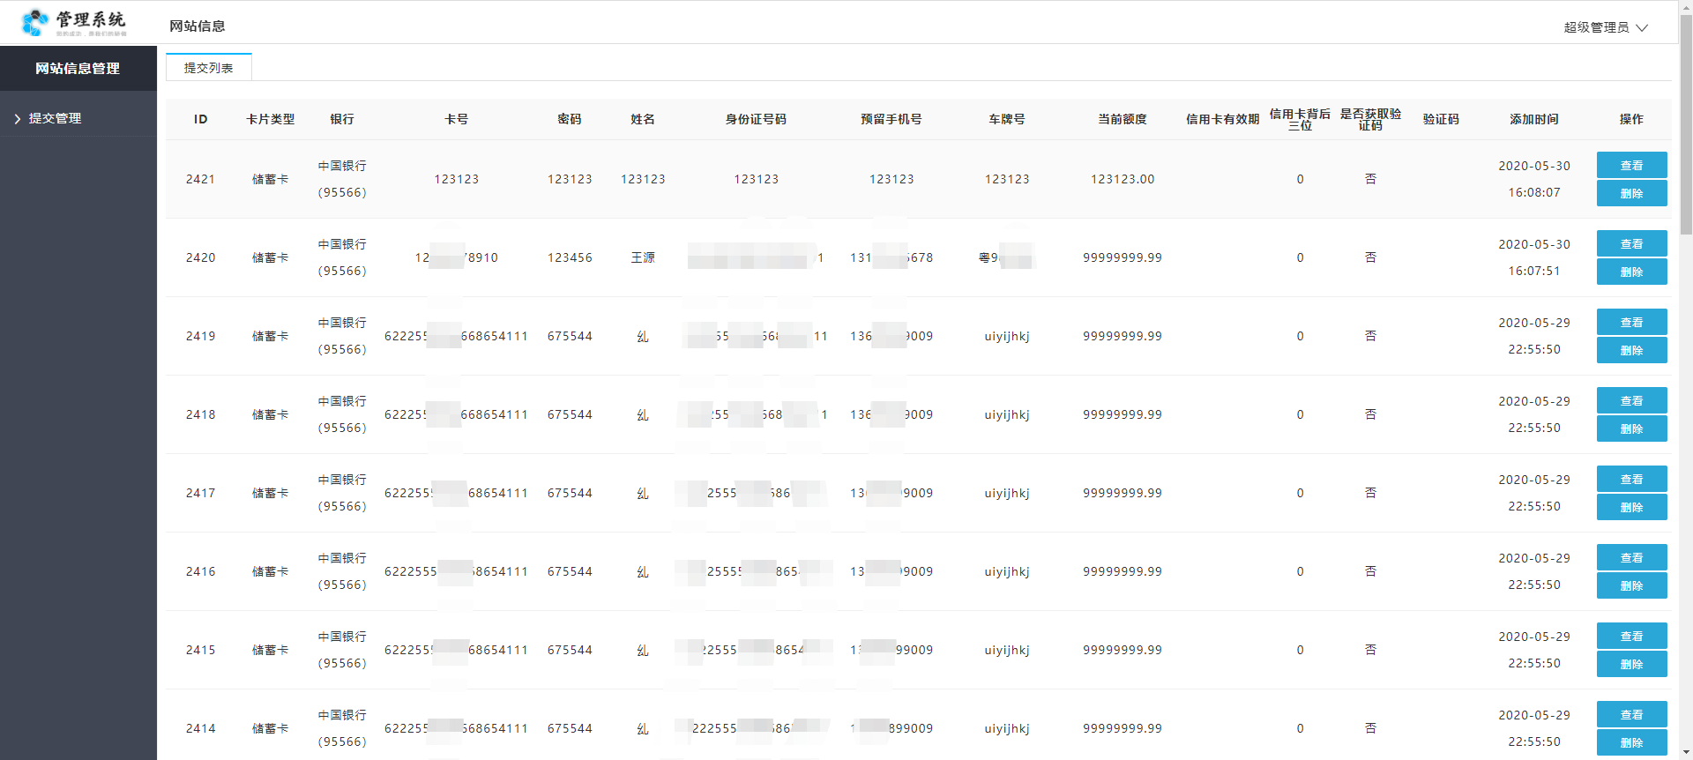Click the 卡号 column header
The height and width of the screenshot is (760, 1693).
pos(456,119)
